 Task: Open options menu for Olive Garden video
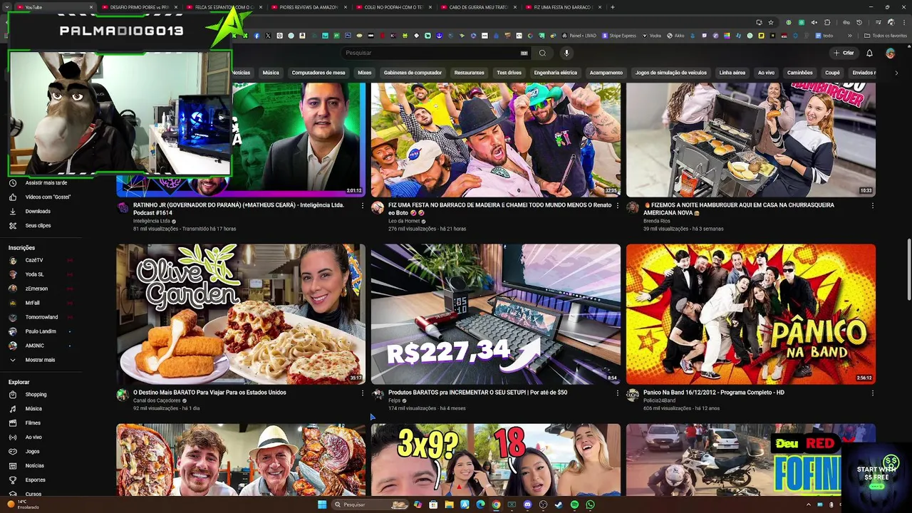(x=362, y=393)
